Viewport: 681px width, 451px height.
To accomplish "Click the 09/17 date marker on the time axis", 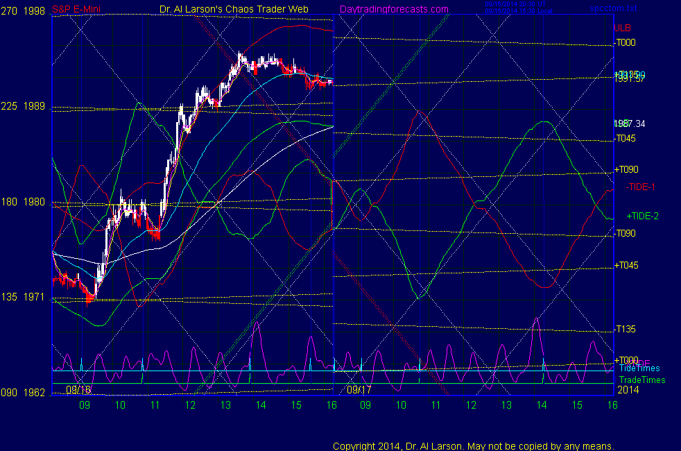I will 359,390.
